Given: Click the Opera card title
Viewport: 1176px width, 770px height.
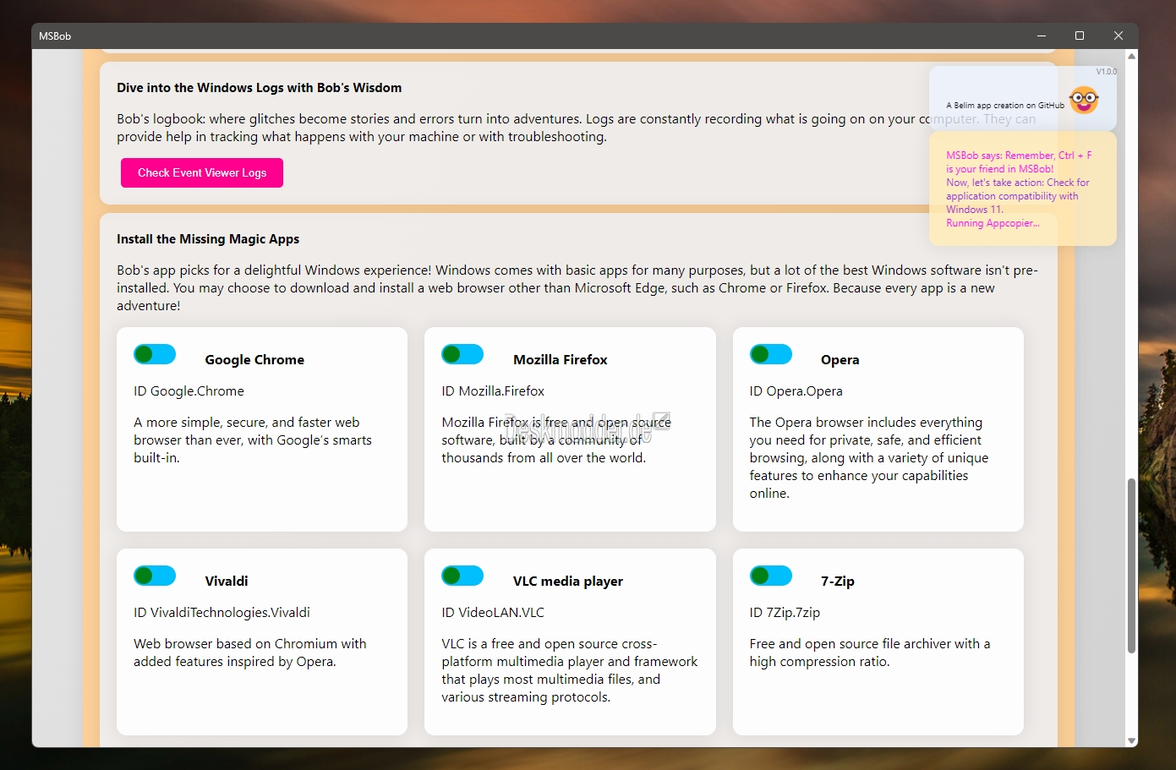Looking at the screenshot, I should (840, 359).
